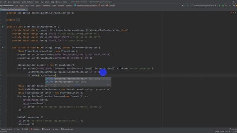Click the APP_ID constant declaration line
Viewport: 237px width, 133px height.
coord(55,34)
